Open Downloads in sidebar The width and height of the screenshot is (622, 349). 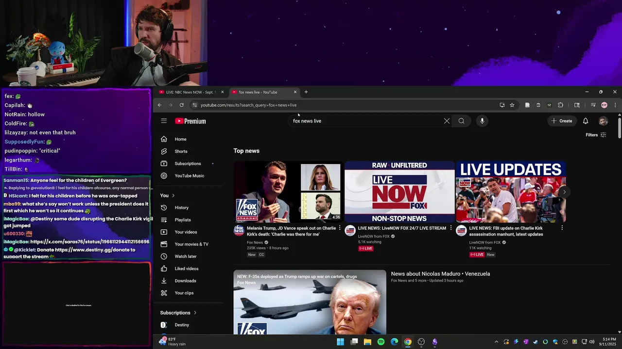[190, 281]
